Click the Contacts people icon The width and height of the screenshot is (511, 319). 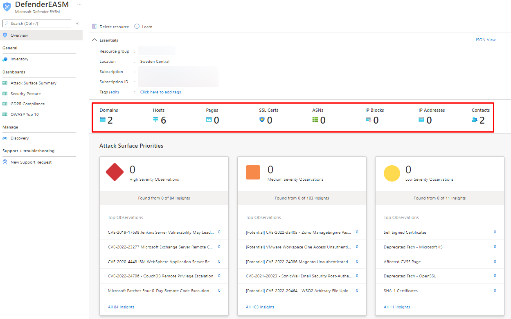[475, 120]
